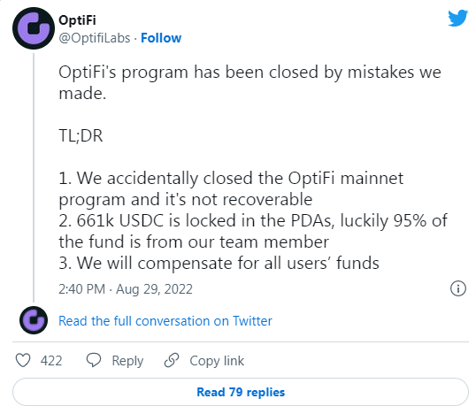Click the 422 likes count
476x414 pixels.
coord(51,361)
